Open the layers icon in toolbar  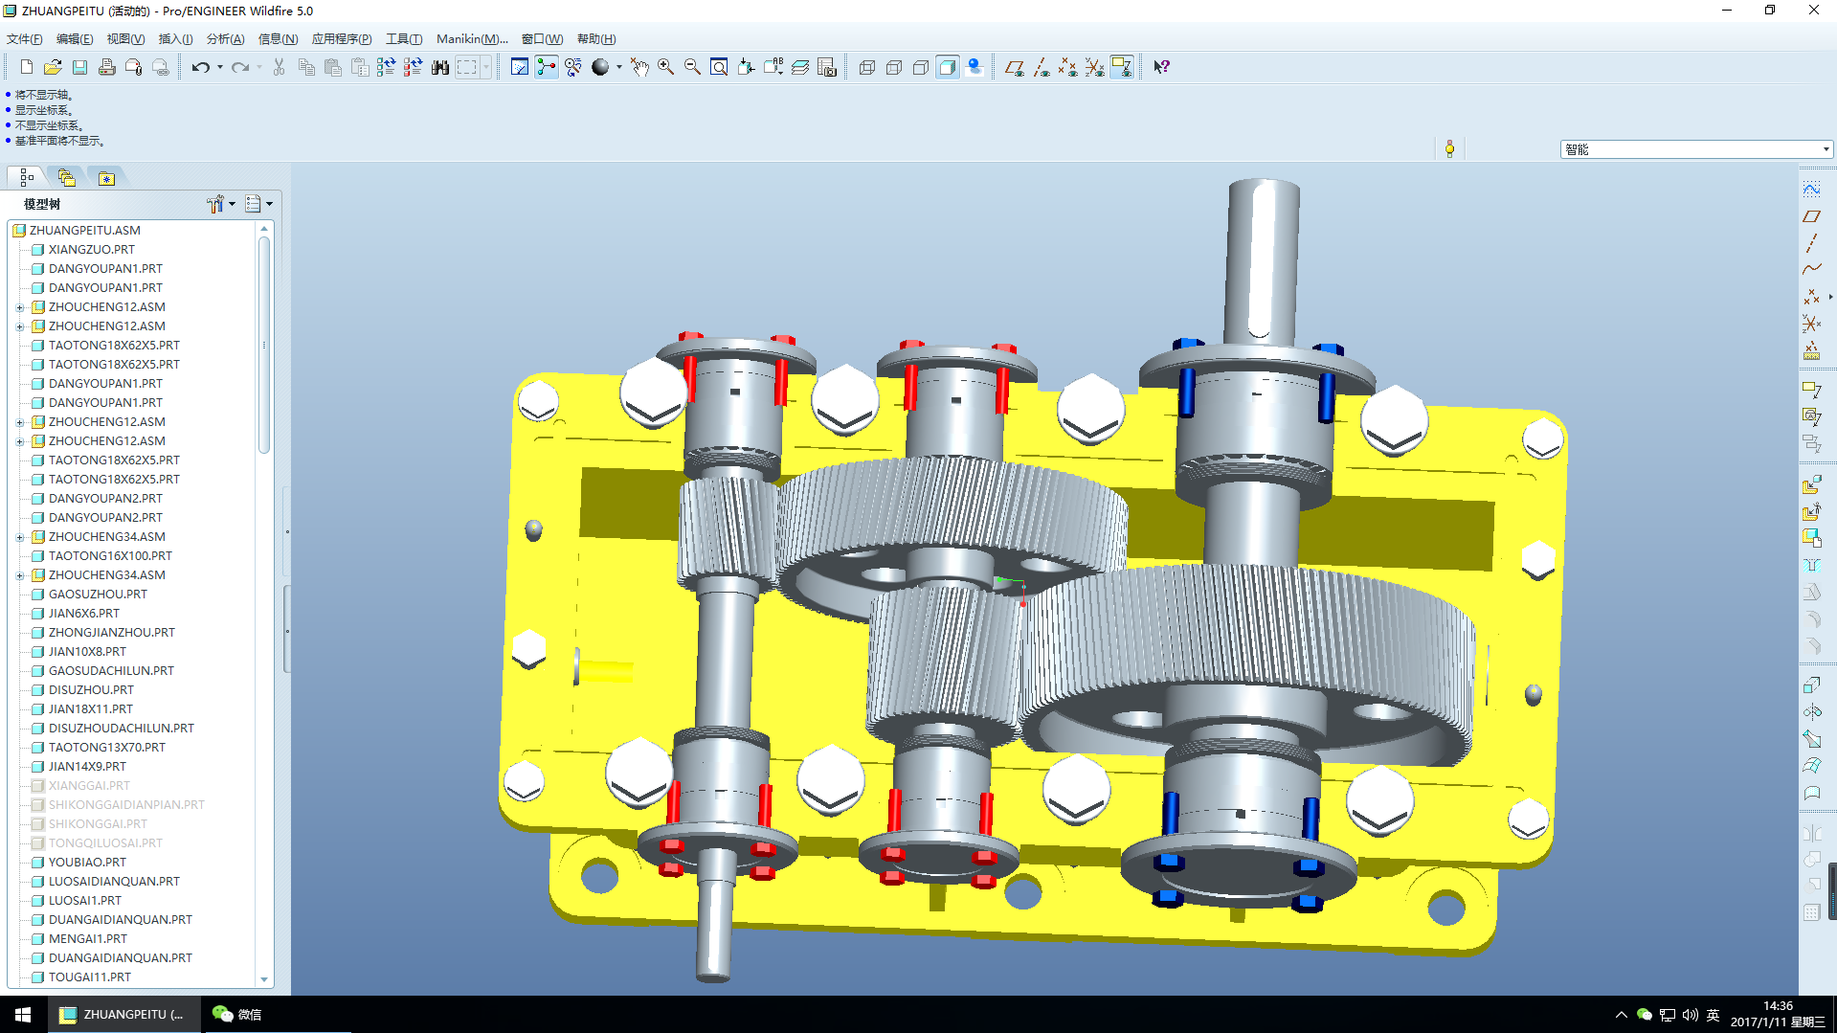coord(800,67)
